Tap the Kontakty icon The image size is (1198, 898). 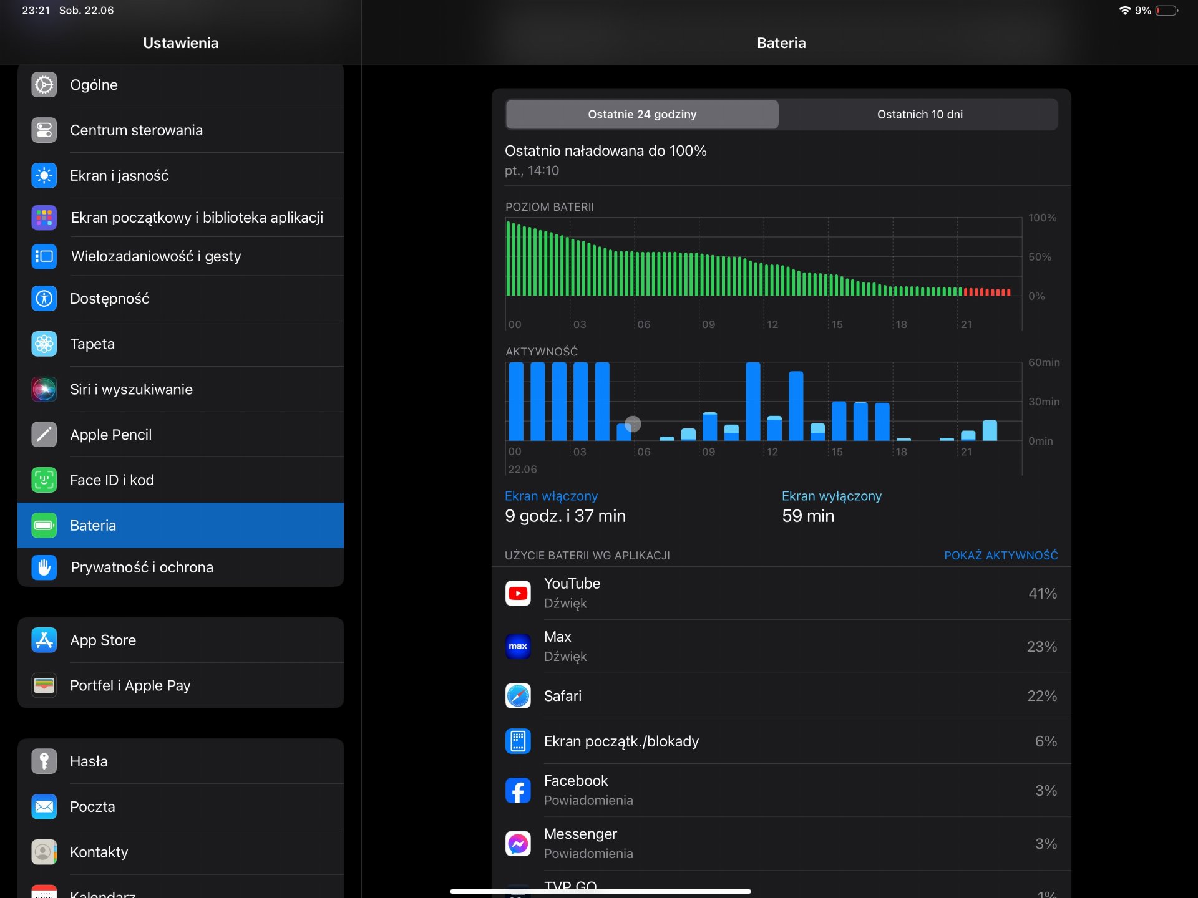pos(44,852)
